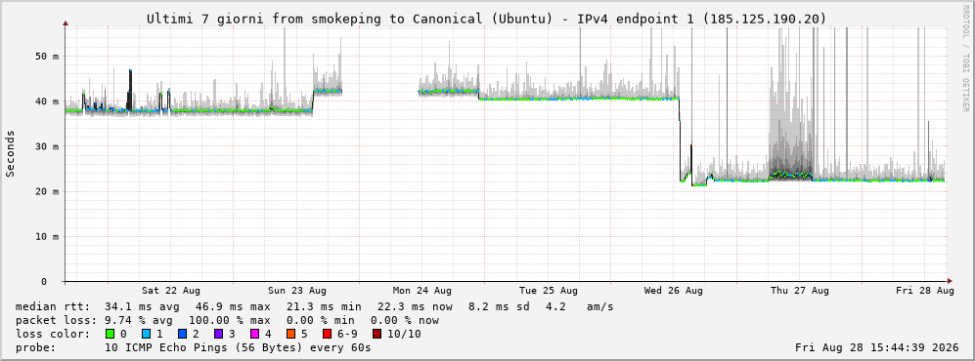975x361 pixels.
Task: Click the dark red 10/10 loss swatch
Action: [377, 335]
